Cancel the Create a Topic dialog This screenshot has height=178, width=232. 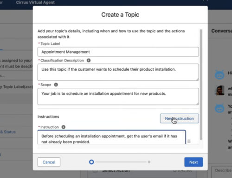click(49, 162)
